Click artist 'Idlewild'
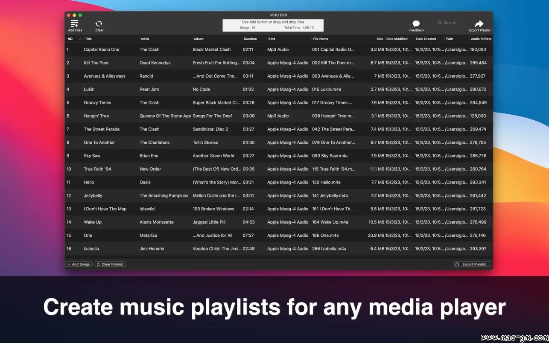Viewport: 549px width, 343px height. pos(147,209)
